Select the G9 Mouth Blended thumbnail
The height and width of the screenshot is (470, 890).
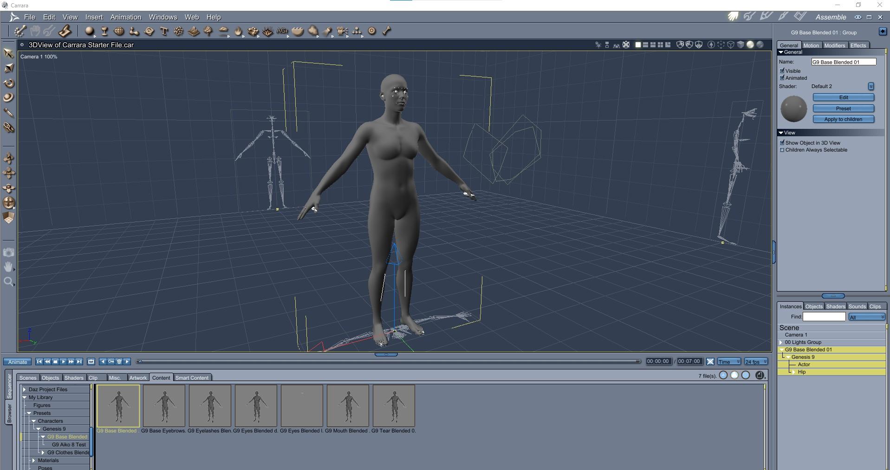click(348, 406)
